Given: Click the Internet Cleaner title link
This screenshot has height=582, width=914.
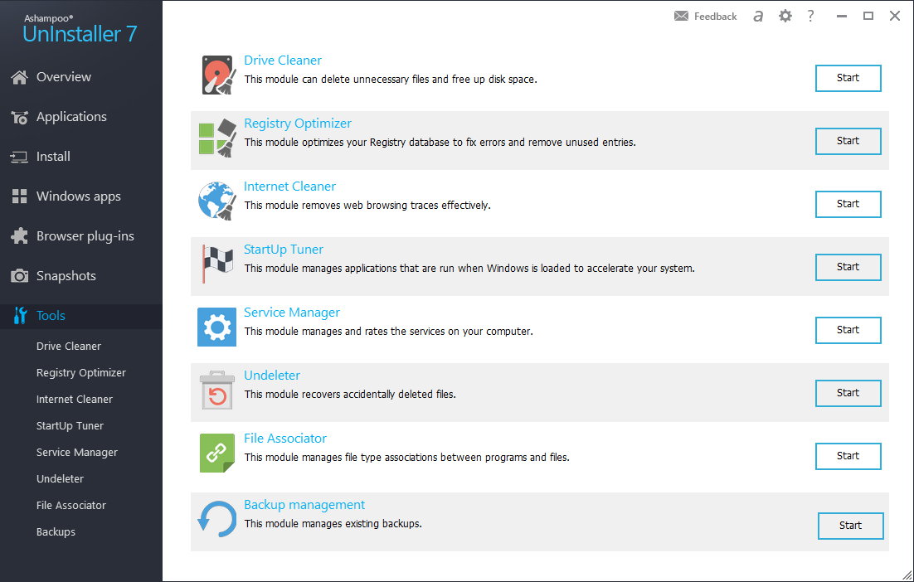Looking at the screenshot, I should pyautogui.click(x=289, y=187).
